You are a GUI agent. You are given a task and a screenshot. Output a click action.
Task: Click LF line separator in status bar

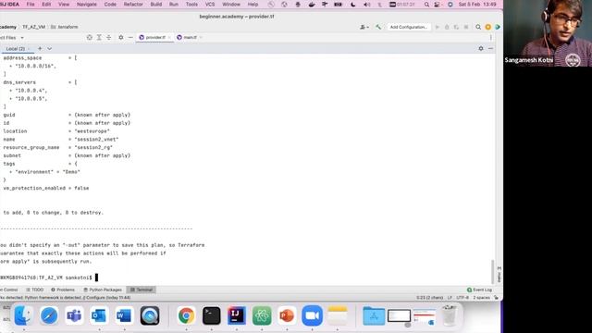[450, 298]
